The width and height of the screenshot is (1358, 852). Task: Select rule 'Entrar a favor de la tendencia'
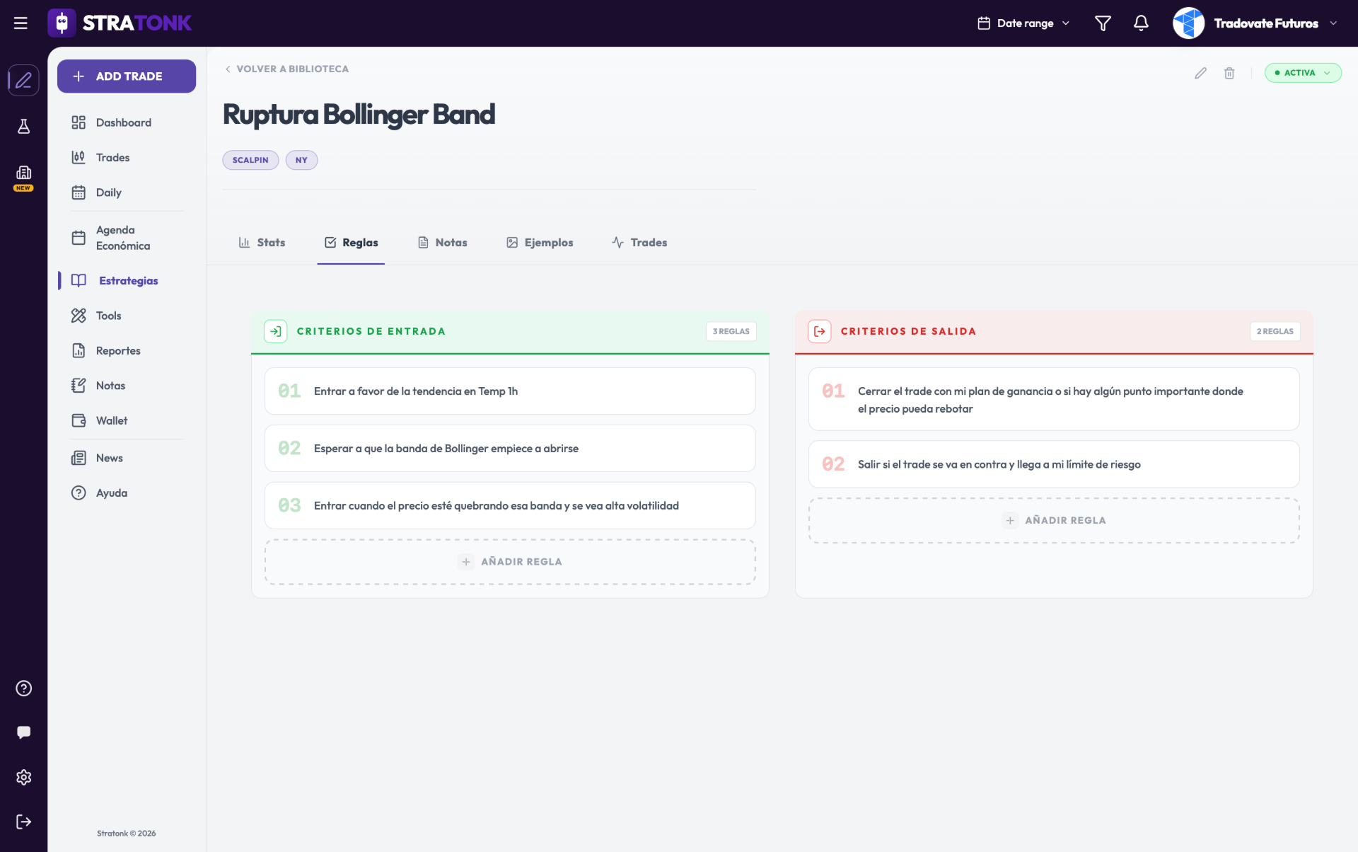(x=510, y=391)
